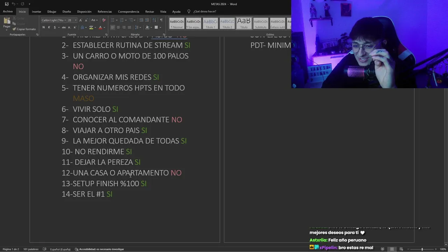Switch to the Disposición tab
The width and height of the screenshot is (448, 252).
84,12
